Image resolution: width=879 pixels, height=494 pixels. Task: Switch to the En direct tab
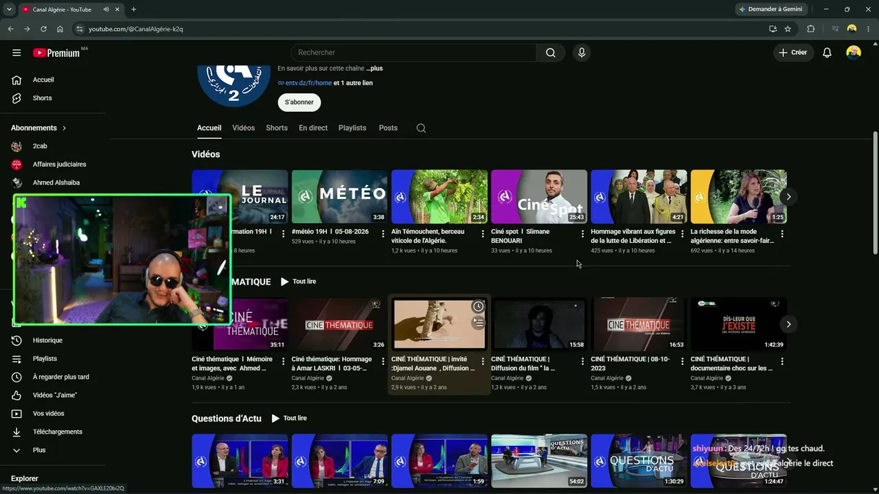click(x=313, y=128)
